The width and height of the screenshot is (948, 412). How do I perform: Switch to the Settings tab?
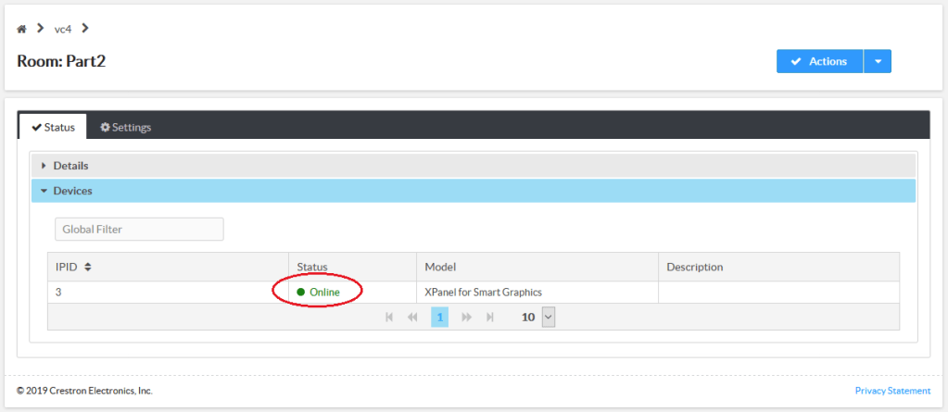tap(126, 127)
